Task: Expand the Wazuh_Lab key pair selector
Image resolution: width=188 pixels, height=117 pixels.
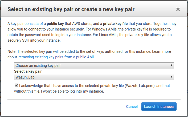Action: pos(94,77)
